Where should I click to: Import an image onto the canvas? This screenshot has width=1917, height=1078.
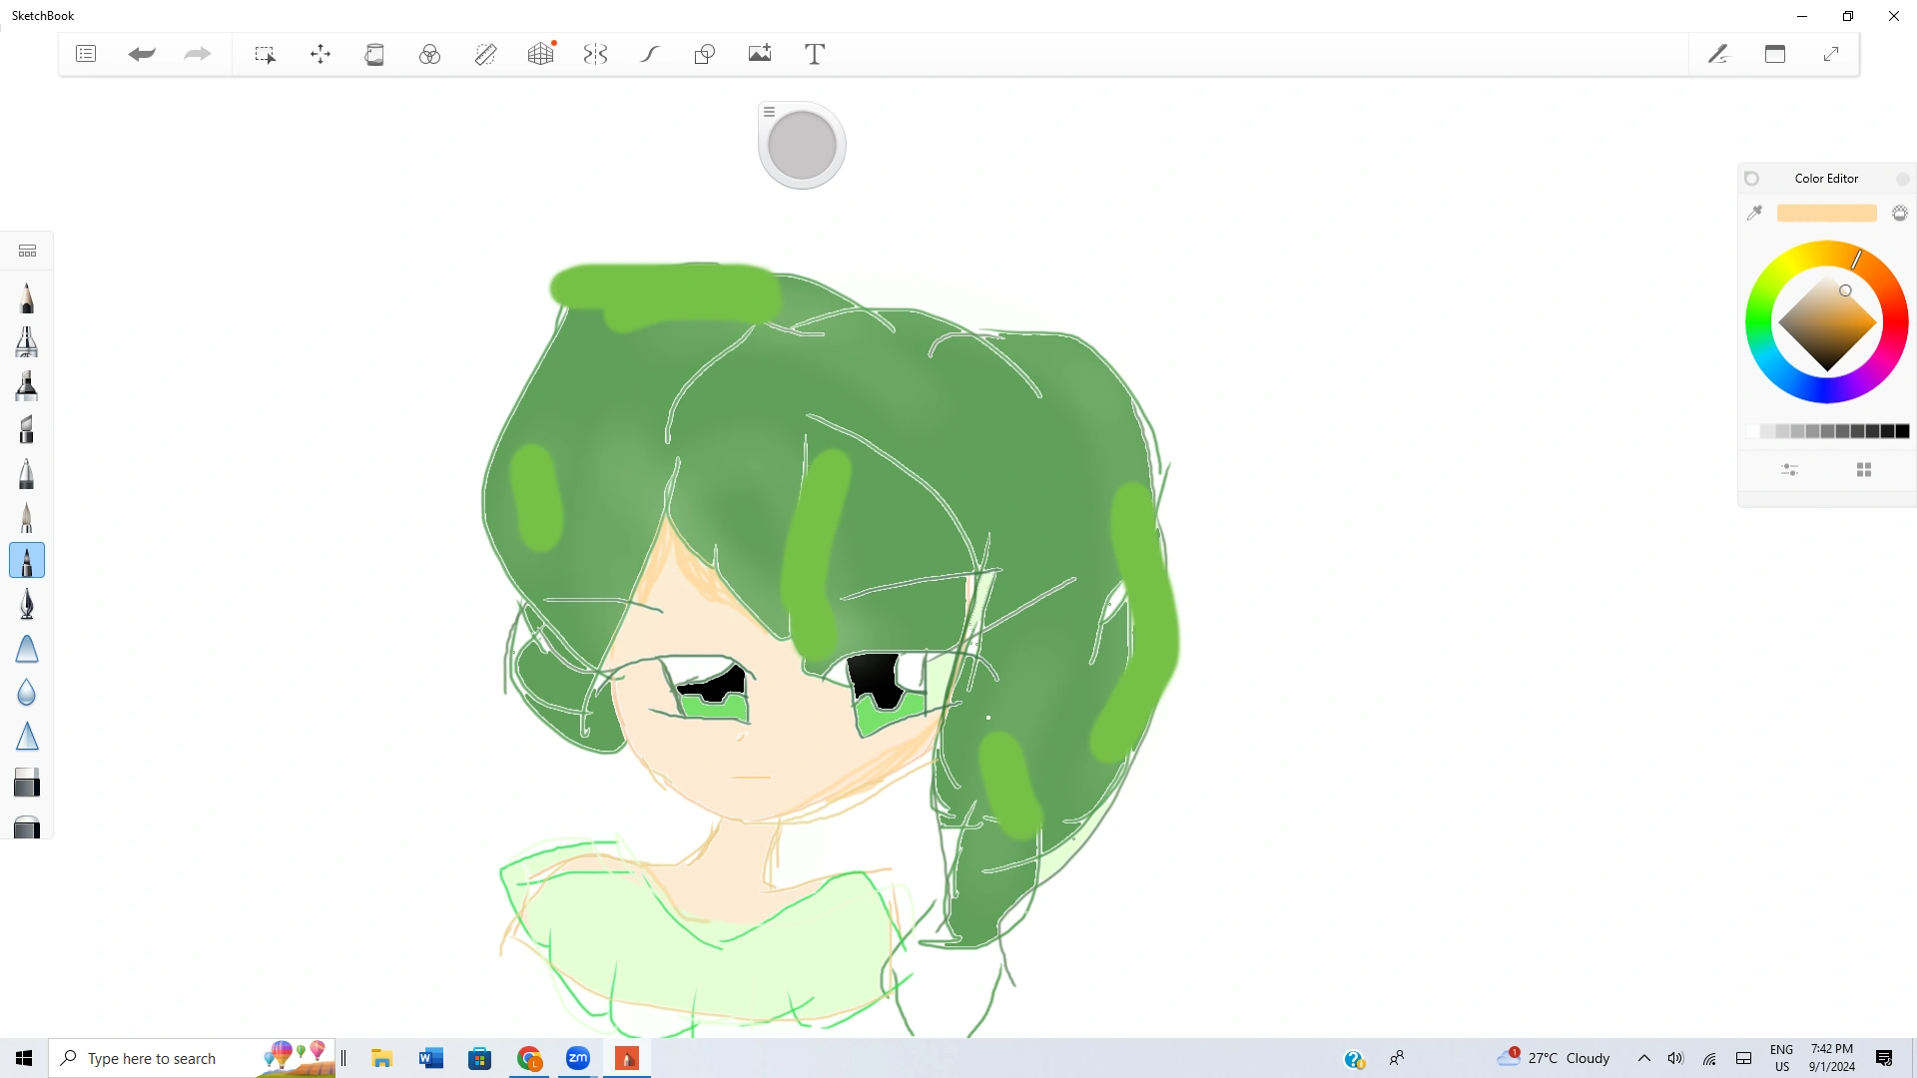pyautogui.click(x=760, y=54)
